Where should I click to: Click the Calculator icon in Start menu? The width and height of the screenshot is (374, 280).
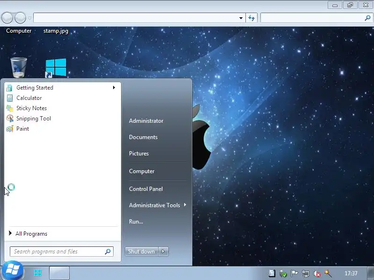tap(9, 98)
